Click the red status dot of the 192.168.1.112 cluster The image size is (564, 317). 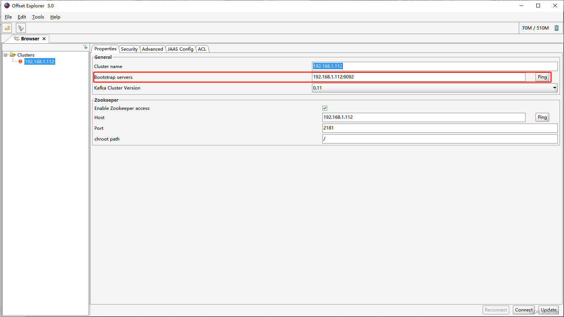coord(20,61)
